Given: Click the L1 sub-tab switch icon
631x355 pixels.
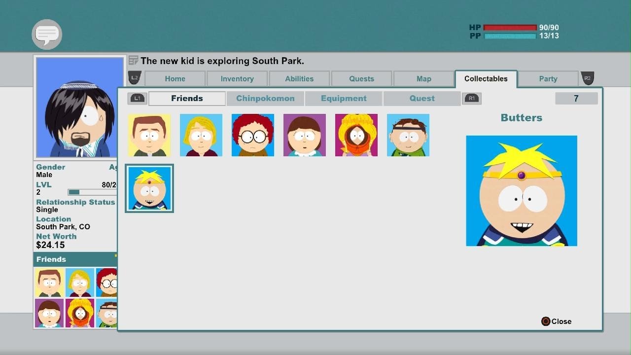Looking at the screenshot, I should [x=137, y=98].
